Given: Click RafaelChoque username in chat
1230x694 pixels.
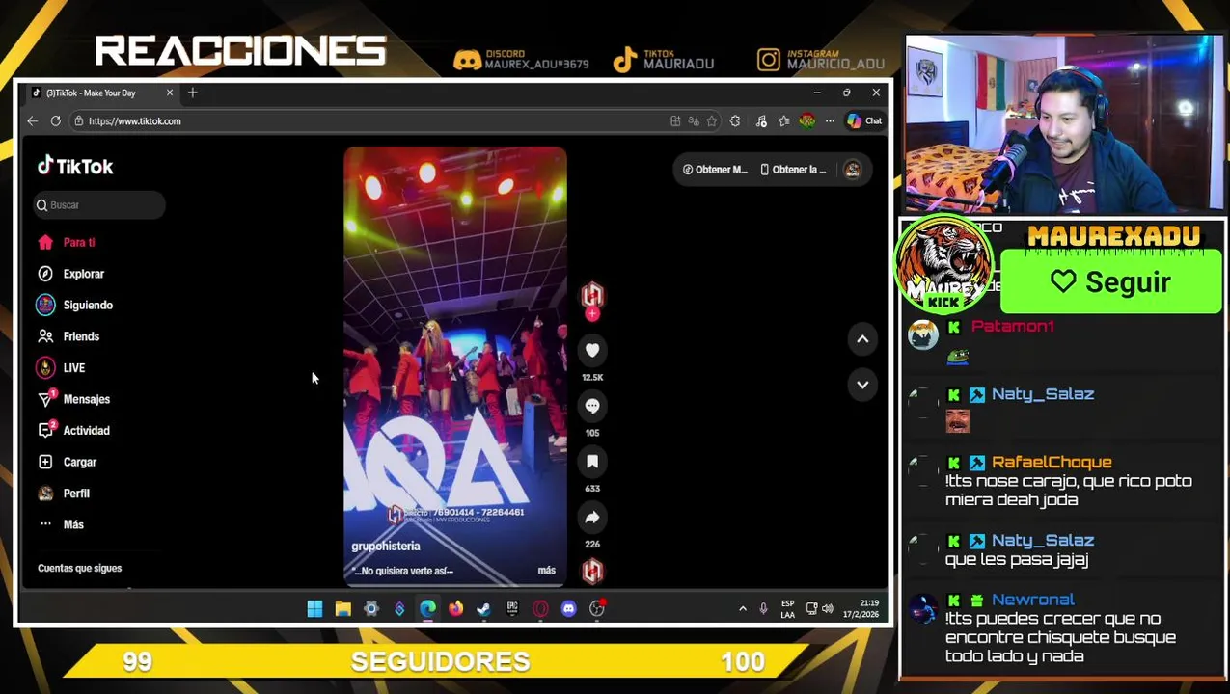Looking at the screenshot, I should 1051,463.
